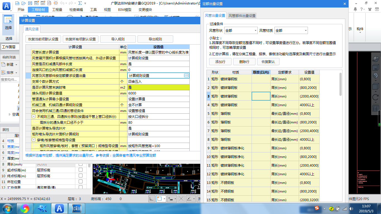Click the display settings checklist icon
This screenshot has height=214, width=381.
[375, 108]
